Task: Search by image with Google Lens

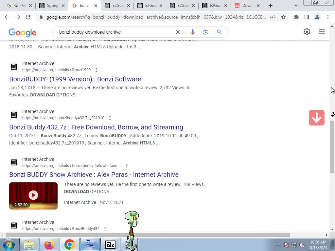Action: point(205,32)
